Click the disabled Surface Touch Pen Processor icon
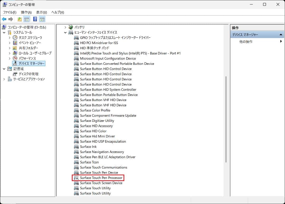 point(76,178)
